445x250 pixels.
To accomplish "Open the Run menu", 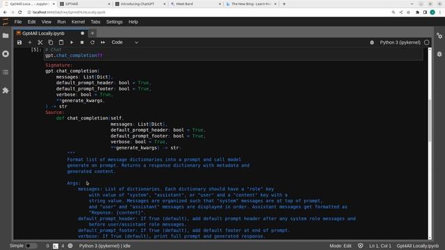I will (61, 22).
